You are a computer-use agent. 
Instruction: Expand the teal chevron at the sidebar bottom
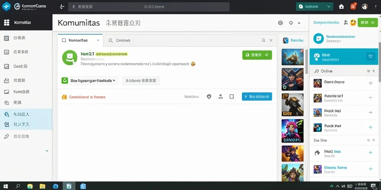click(x=47, y=151)
